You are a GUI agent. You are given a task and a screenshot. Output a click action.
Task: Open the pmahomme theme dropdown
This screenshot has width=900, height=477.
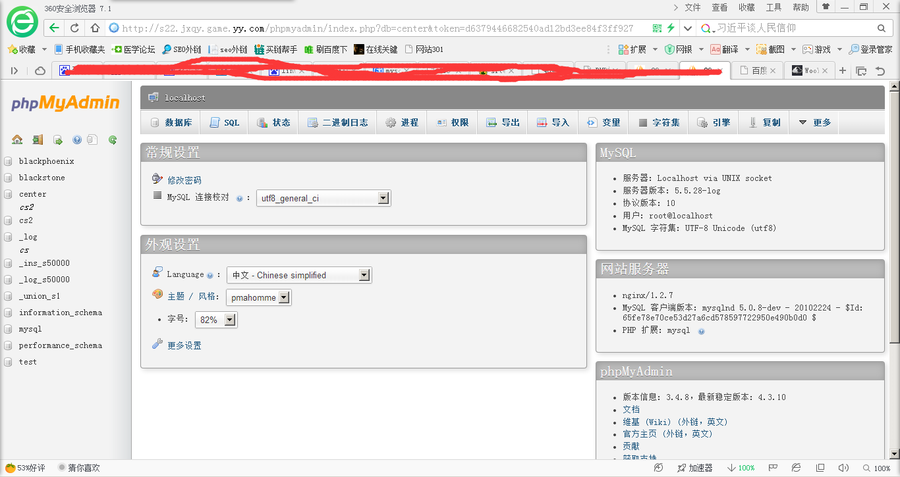coord(258,297)
